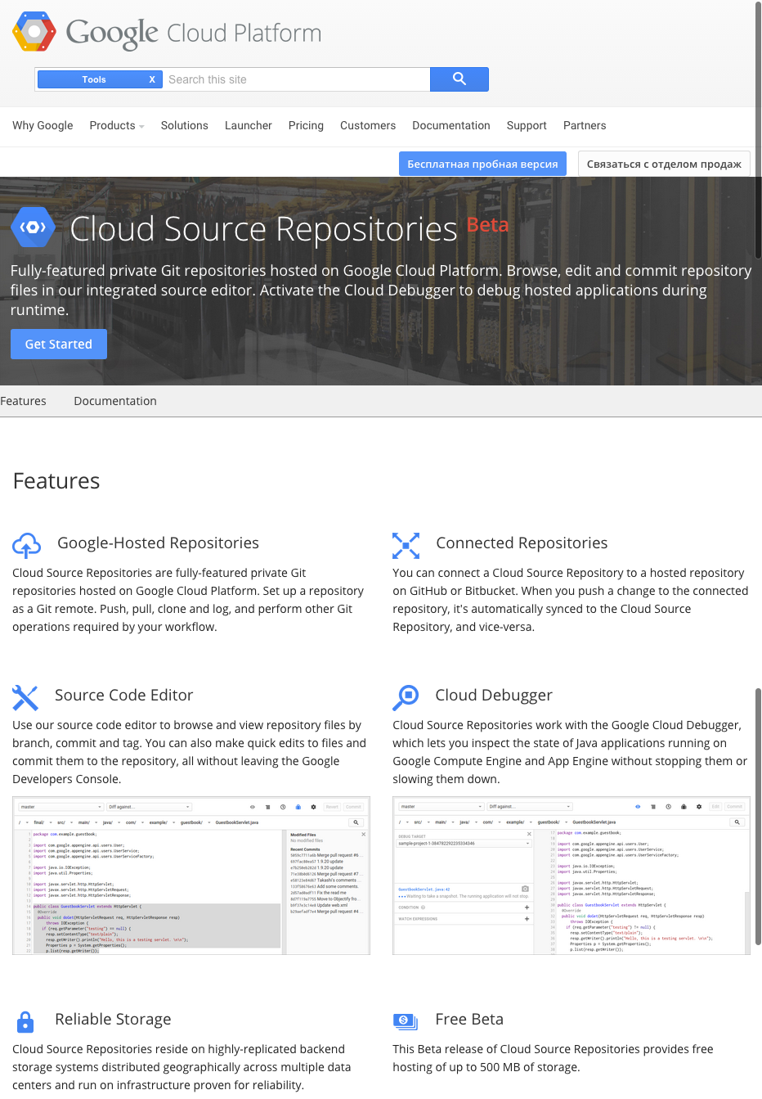Click the Reliable Storage padlock icon
The height and width of the screenshot is (1099, 762).
25,1021
